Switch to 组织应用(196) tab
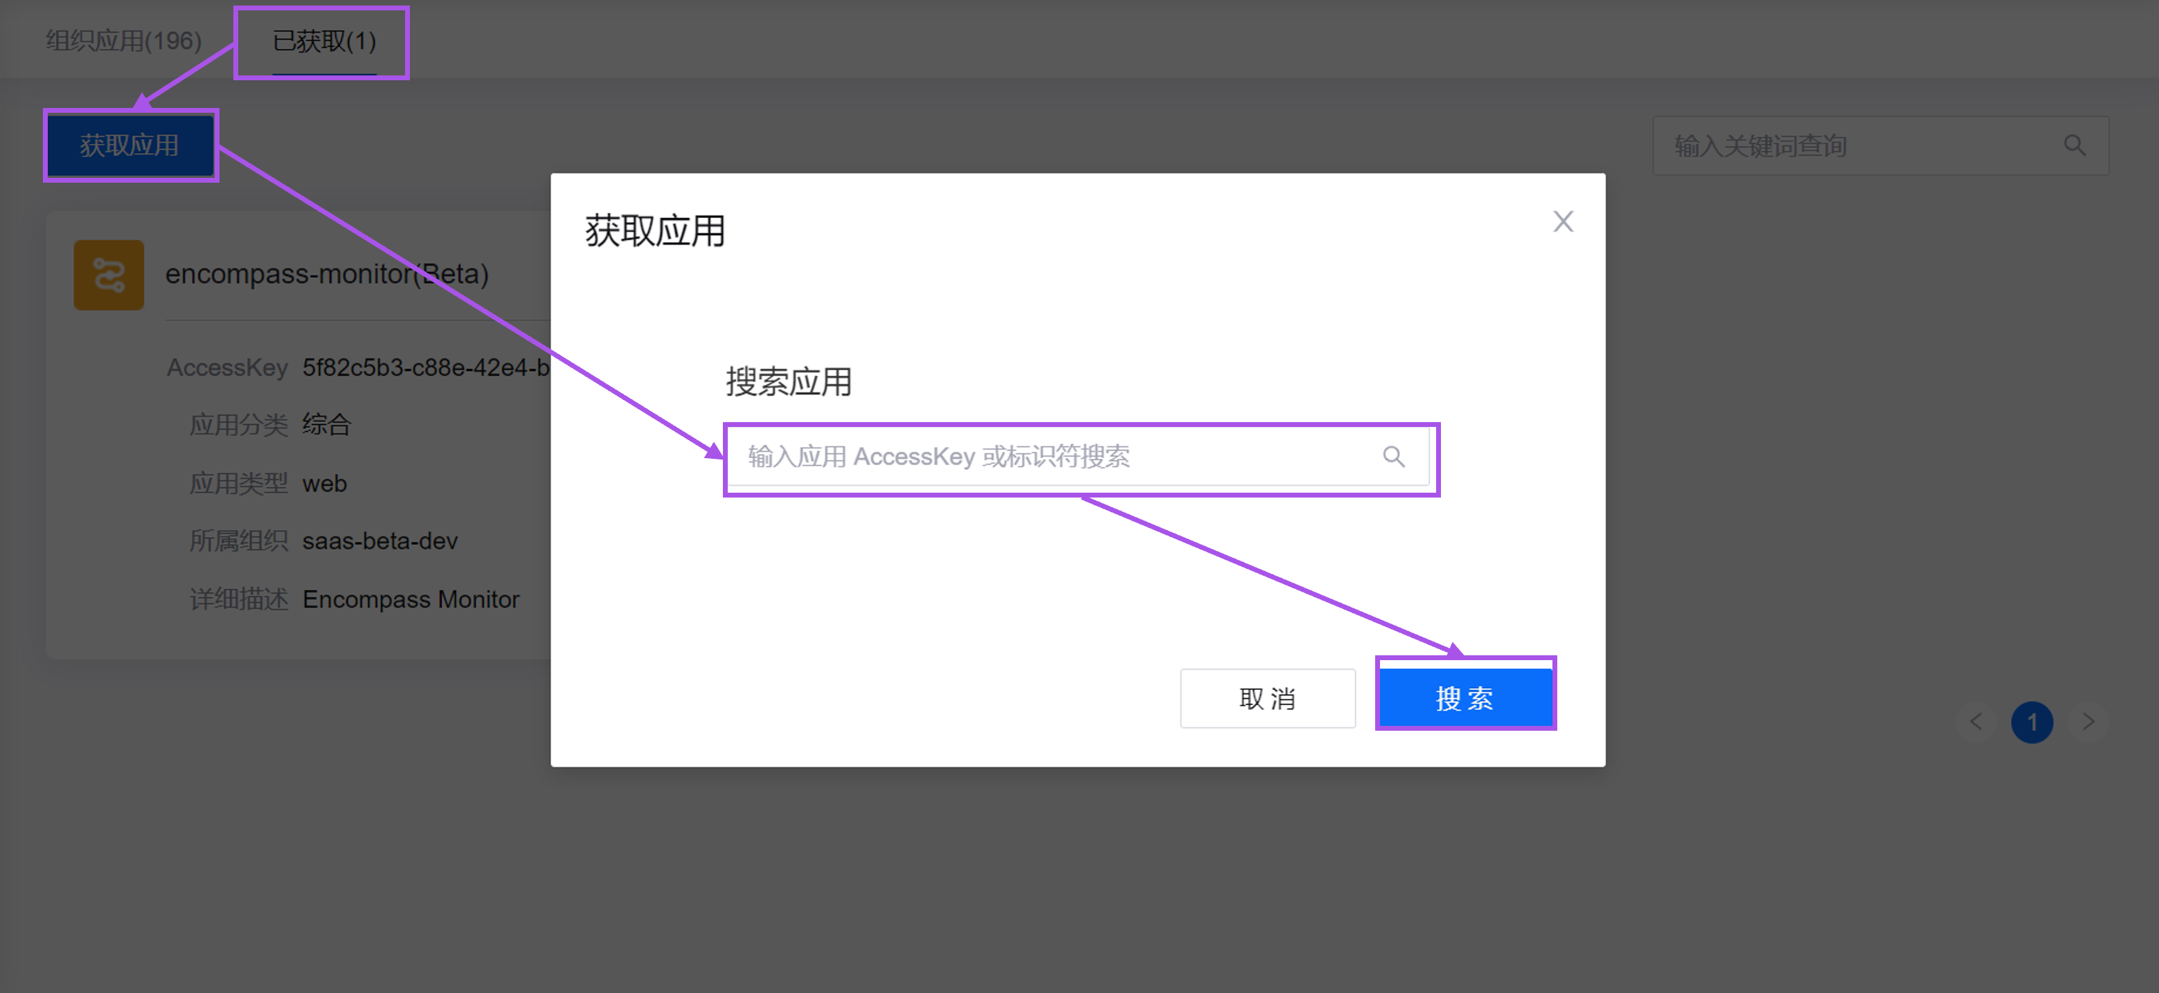2159x993 pixels. pyautogui.click(x=123, y=40)
